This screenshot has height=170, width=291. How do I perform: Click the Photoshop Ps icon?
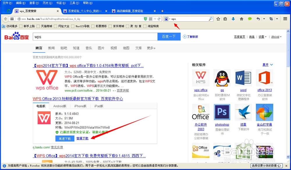tap(222, 112)
